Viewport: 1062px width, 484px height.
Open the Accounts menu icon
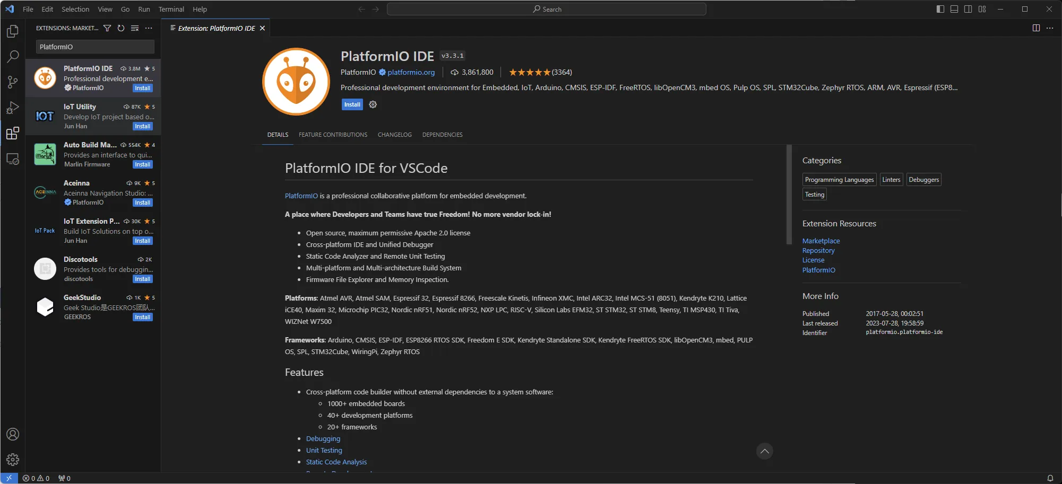[x=13, y=434]
